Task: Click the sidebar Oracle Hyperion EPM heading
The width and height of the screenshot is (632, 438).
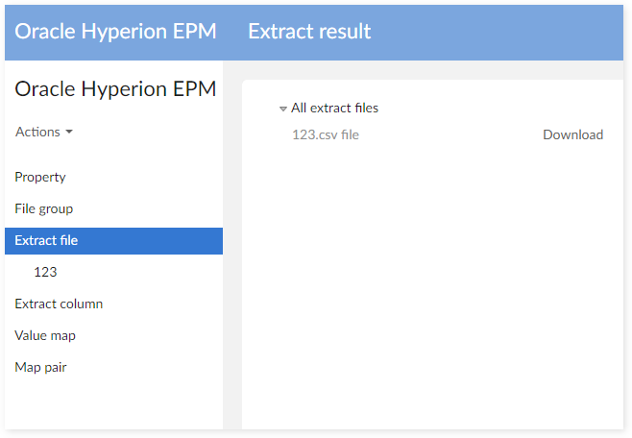Action: (115, 89)
